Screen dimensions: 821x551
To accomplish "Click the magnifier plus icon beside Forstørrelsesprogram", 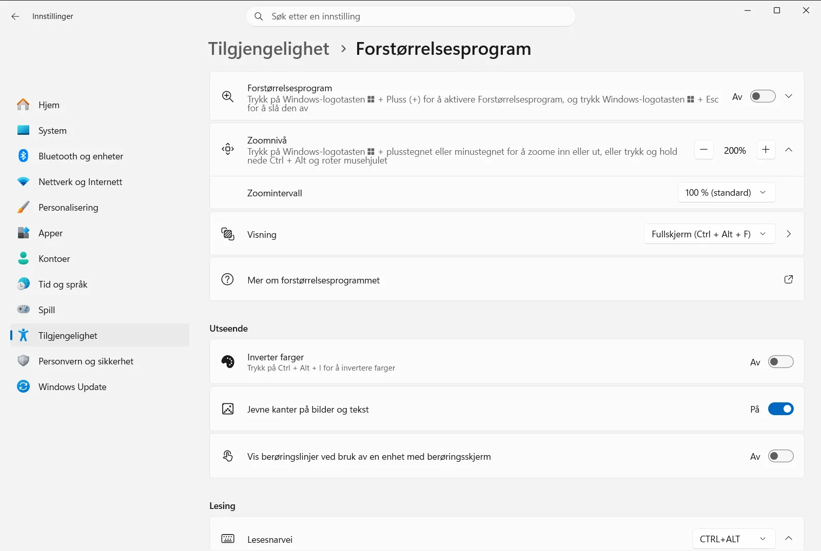I will coord(228,96).
